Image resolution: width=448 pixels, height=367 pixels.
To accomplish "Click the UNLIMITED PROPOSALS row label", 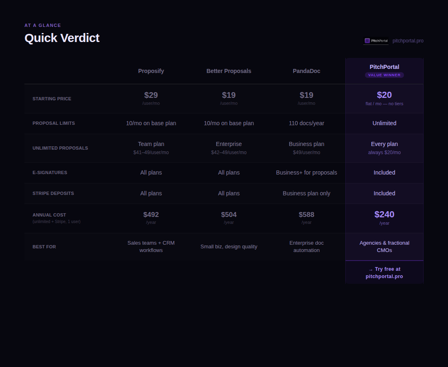I will (x=60, y=148).
